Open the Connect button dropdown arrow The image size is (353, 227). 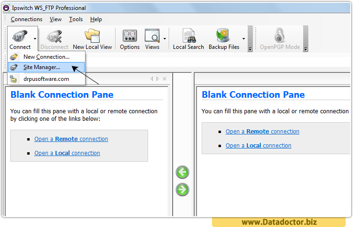(x=35, y=39)
